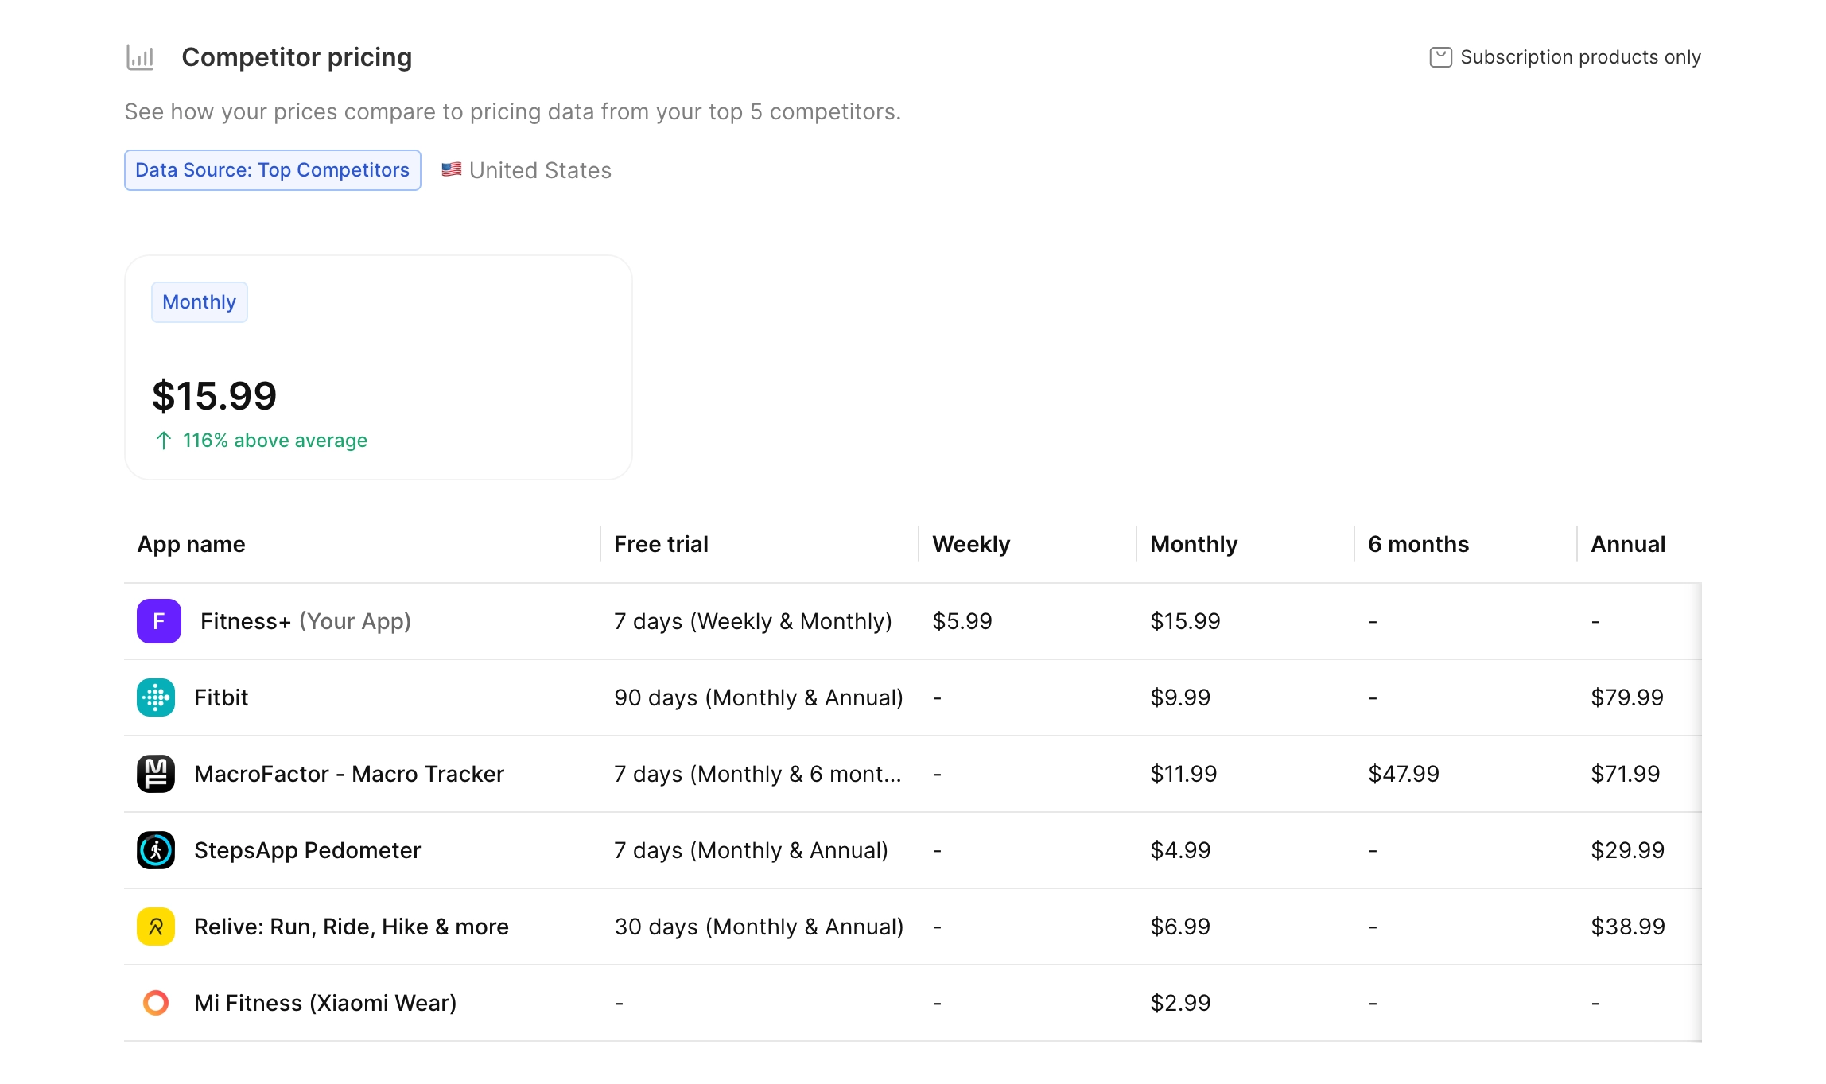Screen dimensions: 1826x1084
Task: Click the shopping bag icon near Subscription products
Action: point(1439,56)
